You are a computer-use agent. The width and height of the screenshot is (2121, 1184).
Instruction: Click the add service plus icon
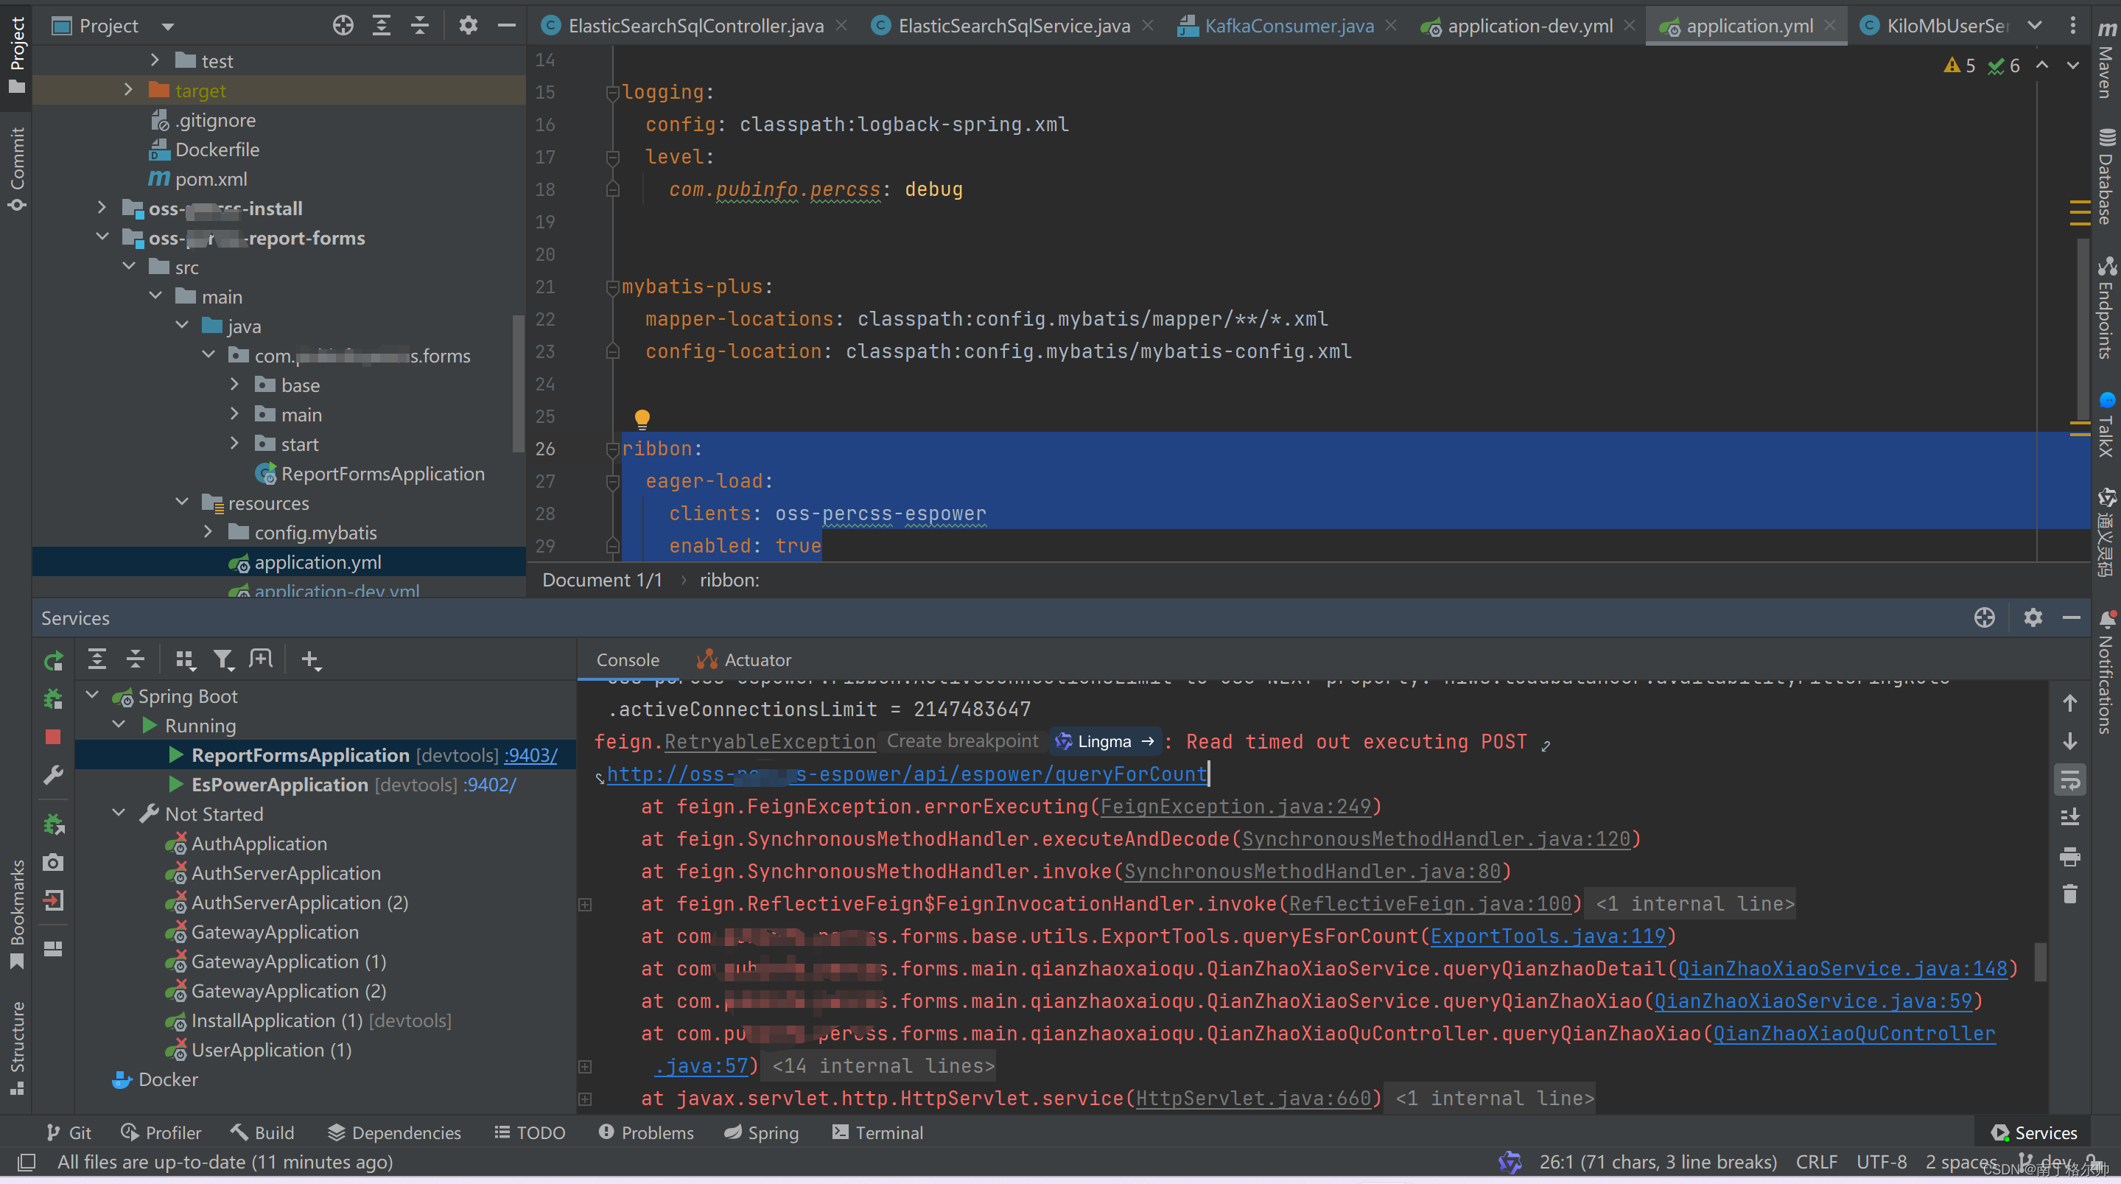click(x=309, y=659)
